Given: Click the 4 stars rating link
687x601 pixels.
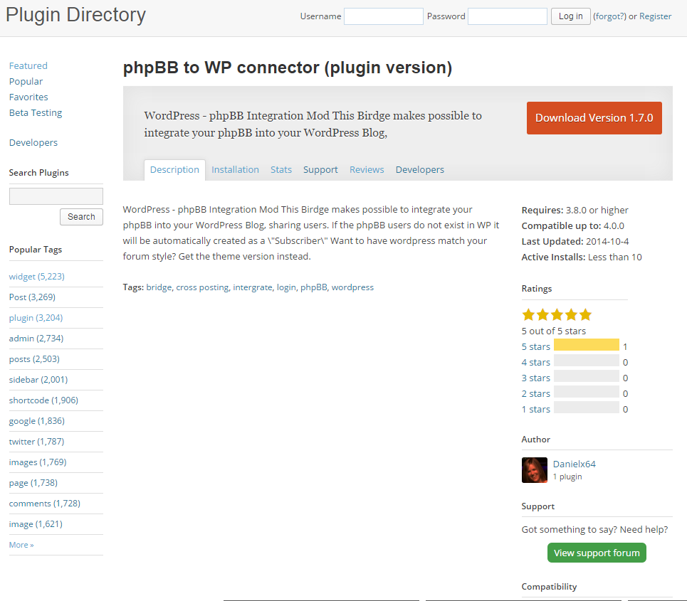Looking at the screenshot, I should (x=535, y=363).
